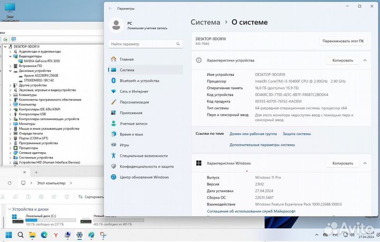Click the Конфиденциальность и защита shield icon
This screenshot has width=380, height=242.
coord(113,166)
